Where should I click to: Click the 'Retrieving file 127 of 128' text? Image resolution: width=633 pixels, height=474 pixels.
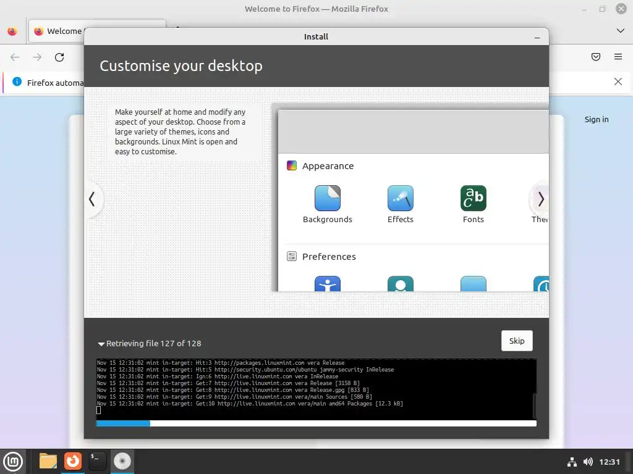pos(153,343)
